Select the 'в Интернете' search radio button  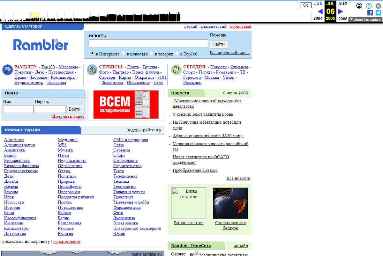click(x=92, y=54)
